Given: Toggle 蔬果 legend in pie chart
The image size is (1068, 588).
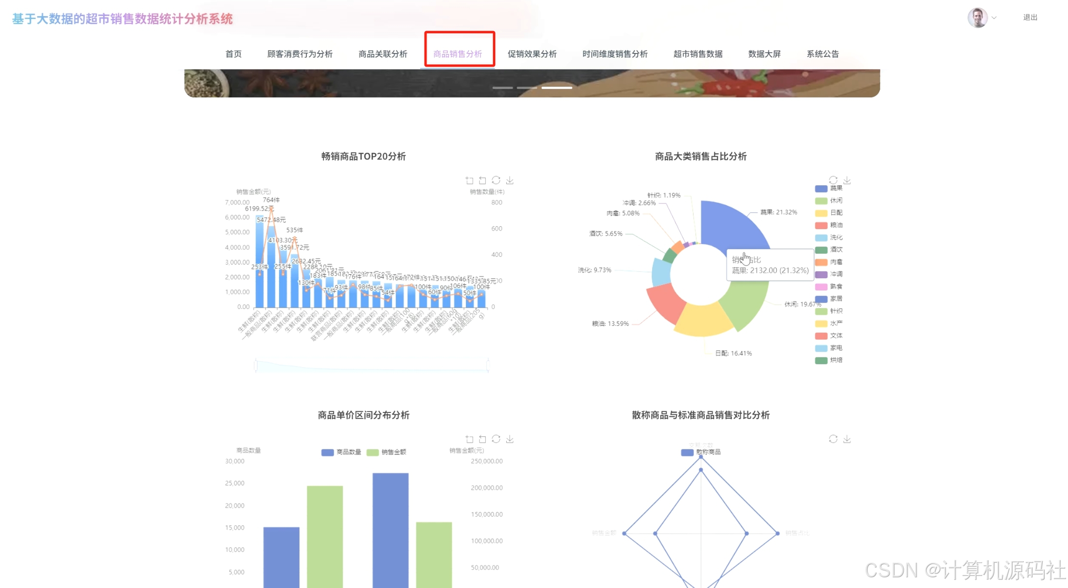Looking at the screenshot, I should [x=829, y=188].
